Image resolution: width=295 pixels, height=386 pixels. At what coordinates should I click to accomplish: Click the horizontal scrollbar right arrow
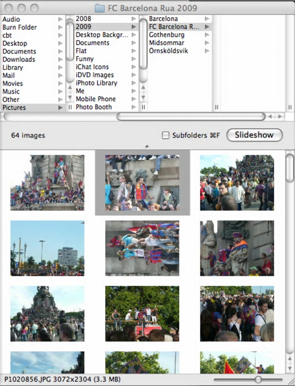pyautogui.click(x=280, y=116)
